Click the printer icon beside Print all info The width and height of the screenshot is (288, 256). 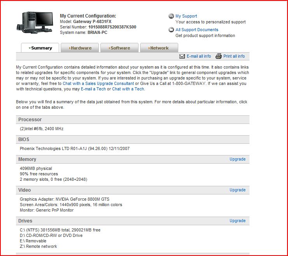[x=219, y=56]
